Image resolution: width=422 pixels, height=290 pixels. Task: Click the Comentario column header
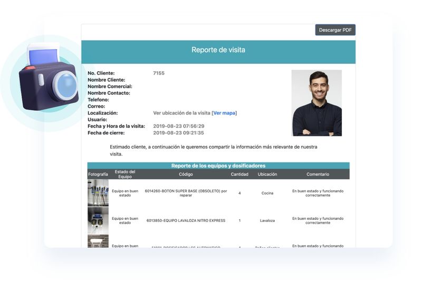click(318, 175)
